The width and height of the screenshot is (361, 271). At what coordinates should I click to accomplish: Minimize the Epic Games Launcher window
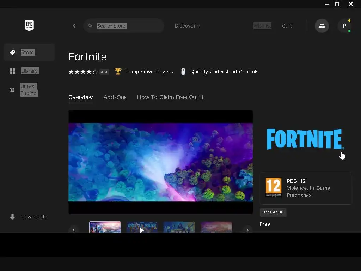pos(327,4)
